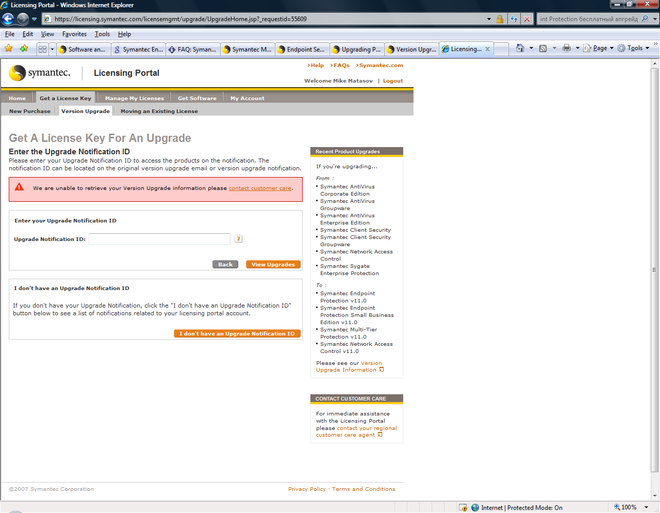Click the Back button in form

(x=225, y=264)
